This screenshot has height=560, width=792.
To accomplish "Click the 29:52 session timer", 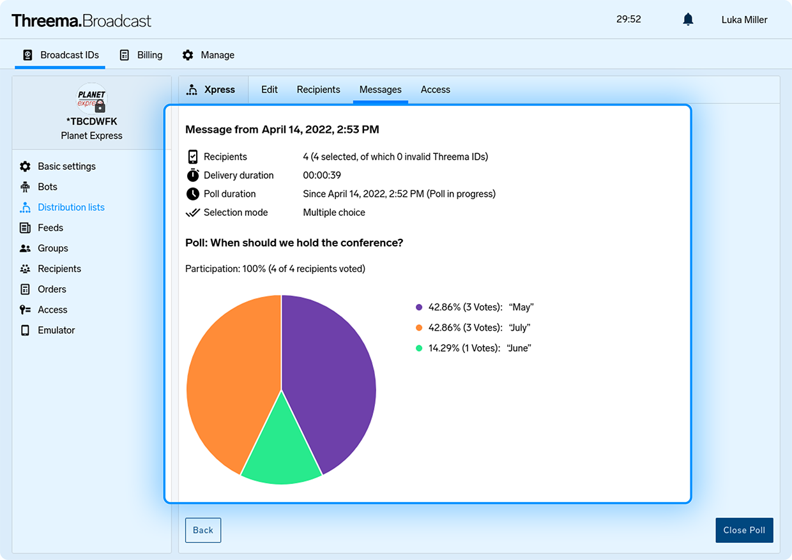I will [628, 20].
